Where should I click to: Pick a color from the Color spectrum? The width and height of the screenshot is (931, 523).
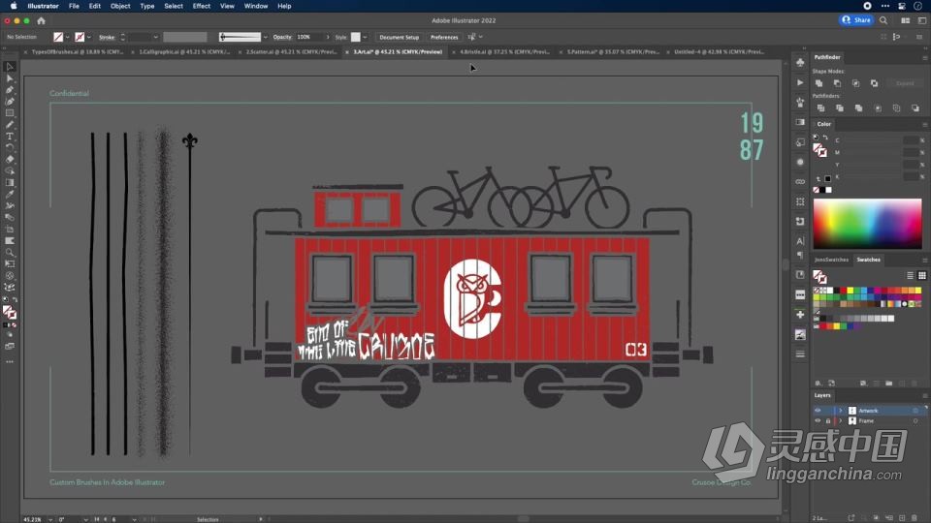point(867,224)
